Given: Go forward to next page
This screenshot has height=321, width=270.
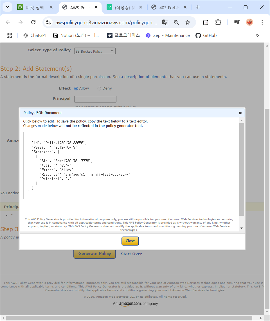Looking at the screenshot, I should [21, 22].
